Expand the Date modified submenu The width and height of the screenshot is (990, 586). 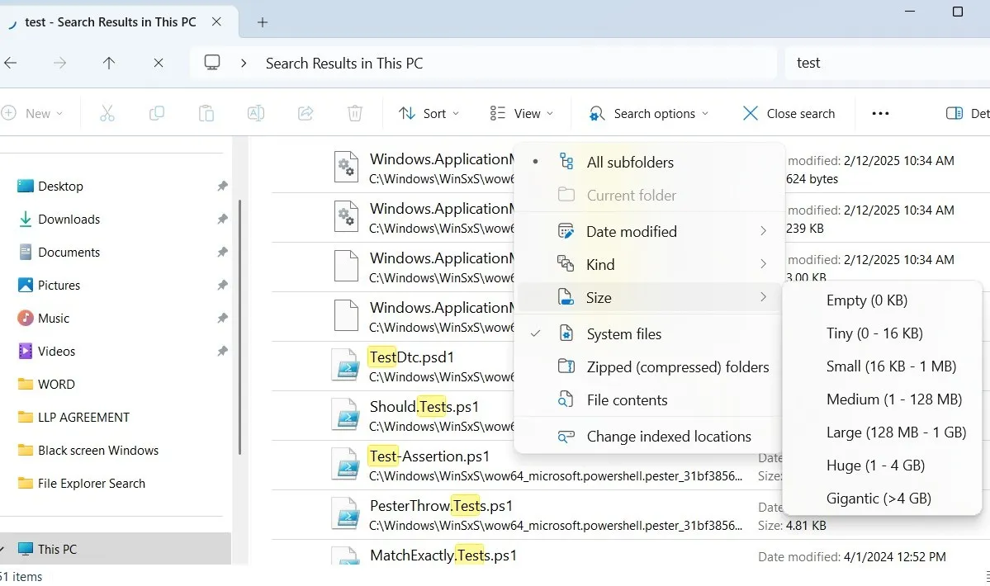tap(631, 231)
